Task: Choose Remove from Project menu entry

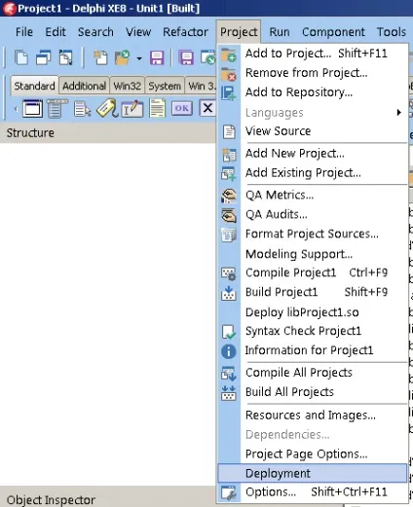Action: point(313,73)
